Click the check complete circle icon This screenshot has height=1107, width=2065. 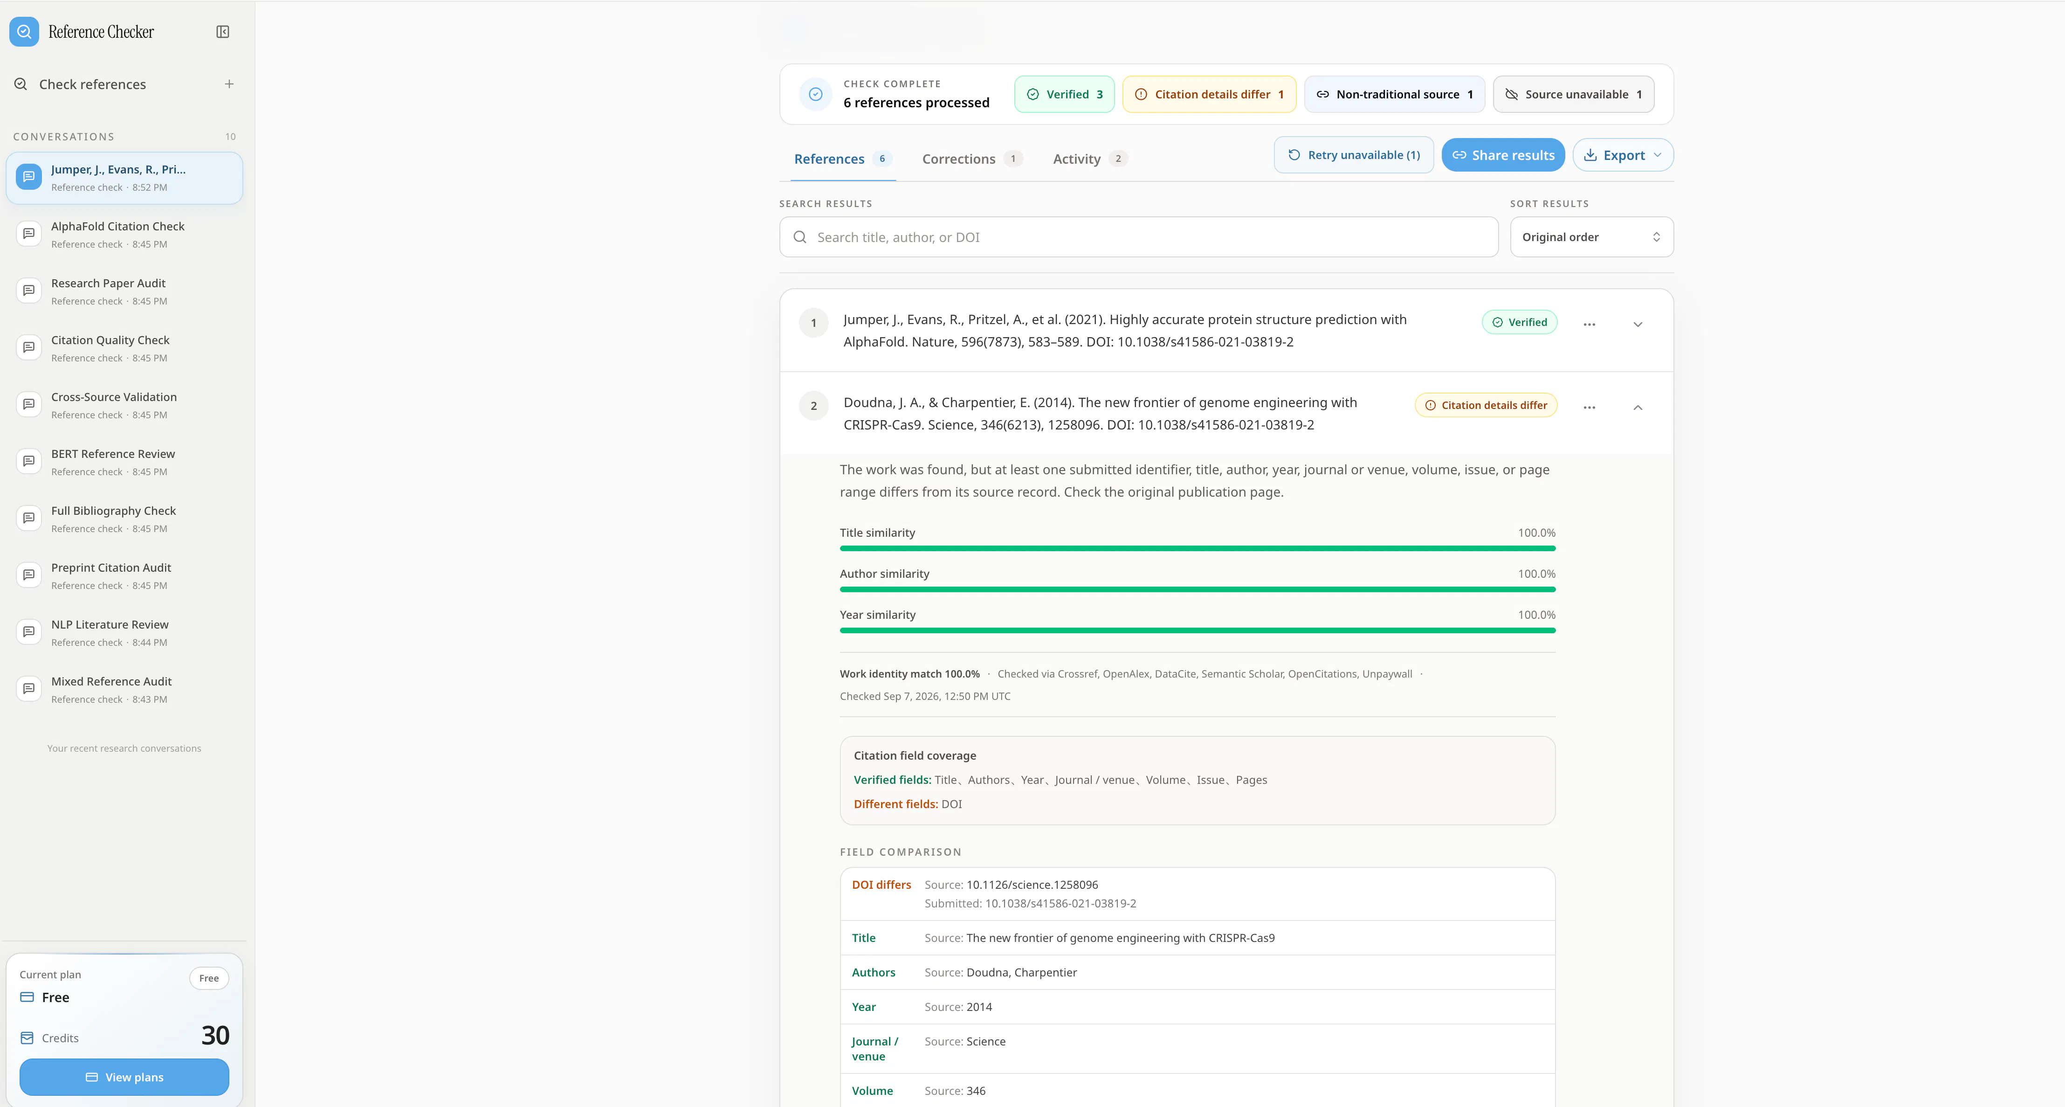click(815, 94)
